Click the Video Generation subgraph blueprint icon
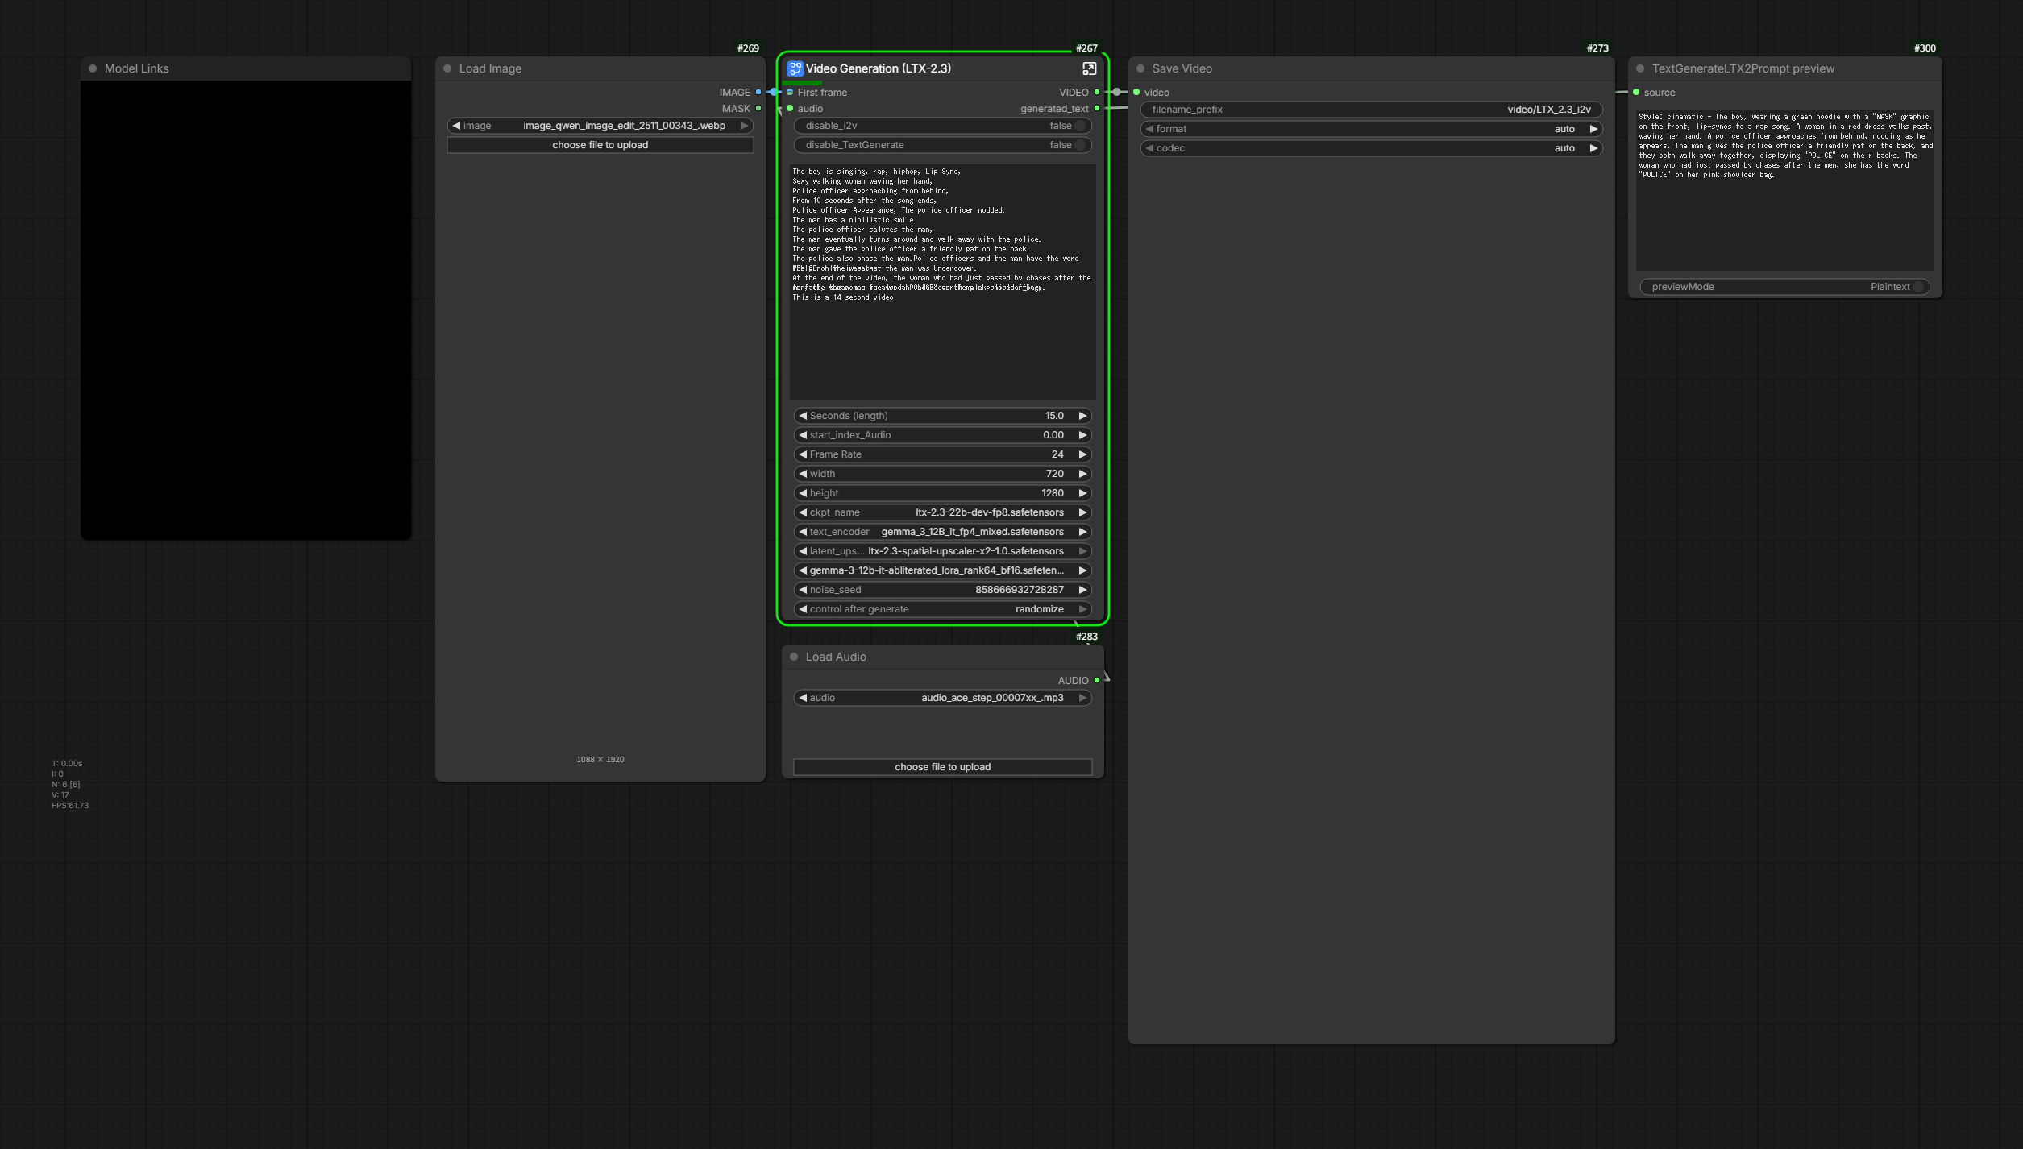The height and width of the screenshot is (1149, 2023). coord(795,68)
